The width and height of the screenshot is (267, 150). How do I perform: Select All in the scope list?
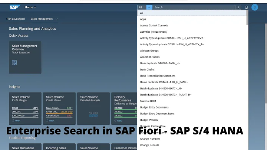pyautogui.click(x=192, y=13)
